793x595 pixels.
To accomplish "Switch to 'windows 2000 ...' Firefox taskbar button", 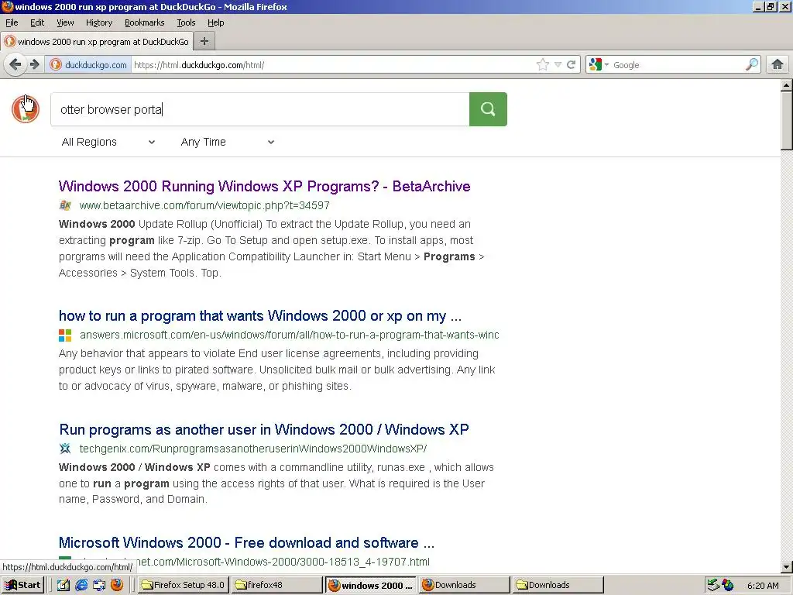I will [370, 585].
